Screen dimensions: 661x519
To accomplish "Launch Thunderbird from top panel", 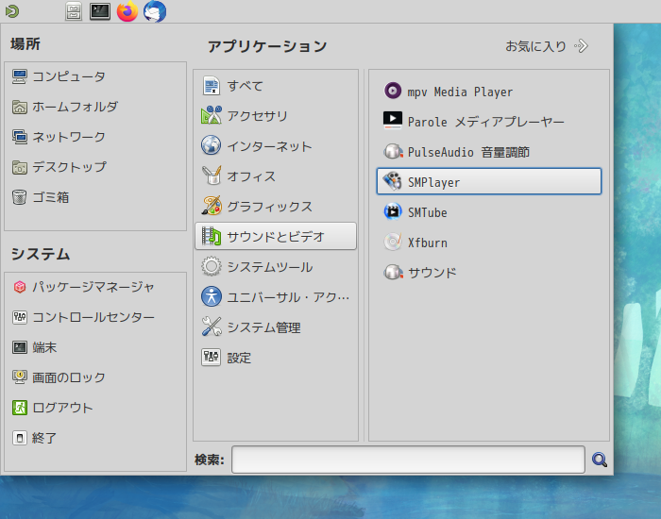I will [x=155, y=11].
